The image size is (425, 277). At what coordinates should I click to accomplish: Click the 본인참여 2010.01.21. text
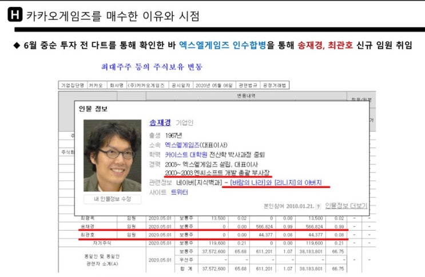coord(289,206)
